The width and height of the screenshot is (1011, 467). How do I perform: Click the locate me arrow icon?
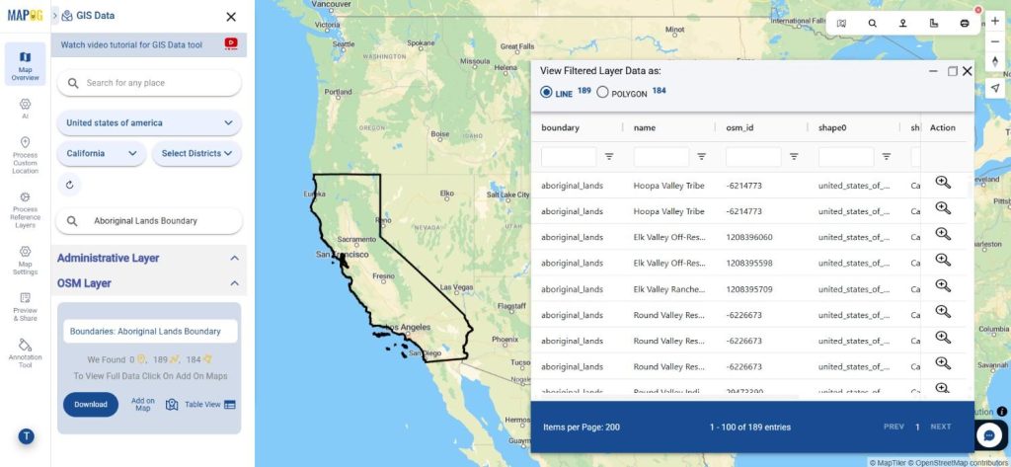click(995, 89)
